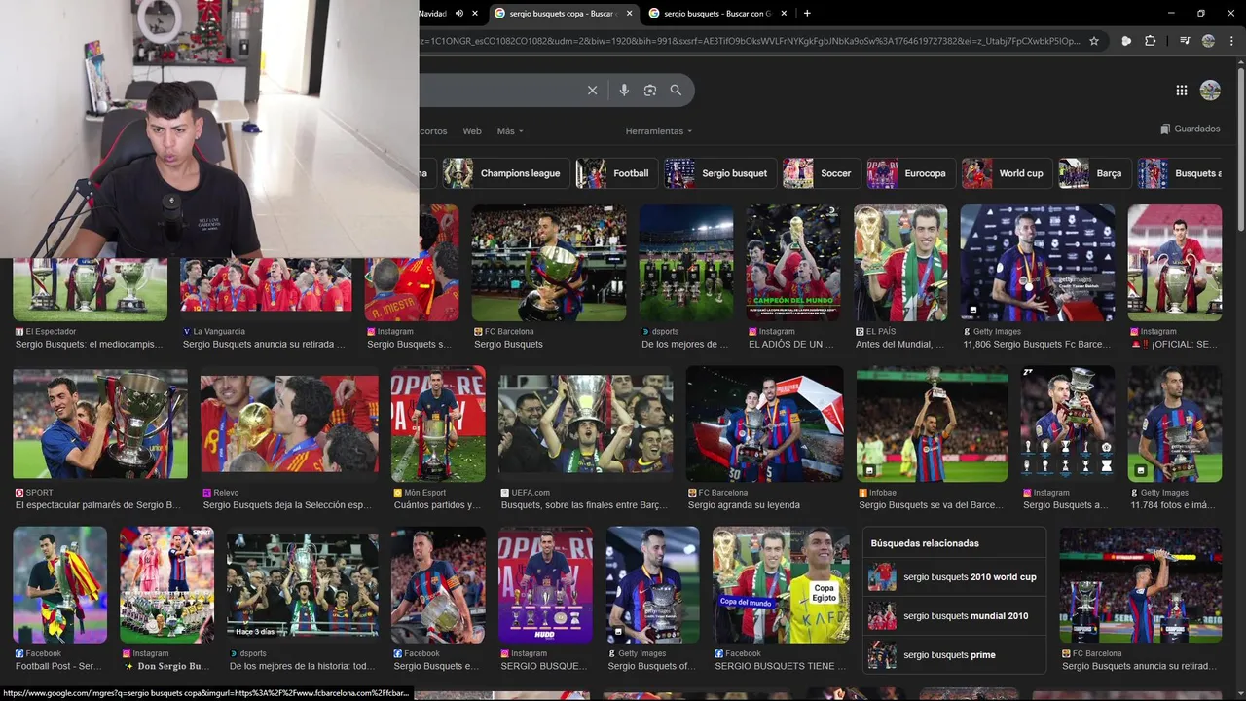Open Guardados saved items
Image resolution: width=1246 pixels, height=701 pixels.
click(x=1191, y=129)
